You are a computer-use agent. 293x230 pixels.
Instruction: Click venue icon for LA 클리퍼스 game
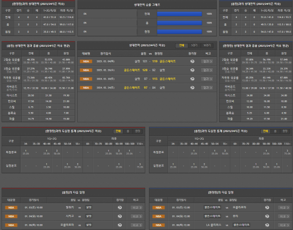(267, 225)
